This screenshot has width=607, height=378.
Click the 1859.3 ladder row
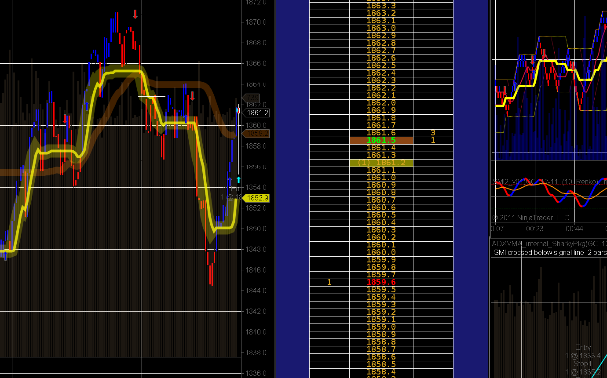click(x=381, y=305)
